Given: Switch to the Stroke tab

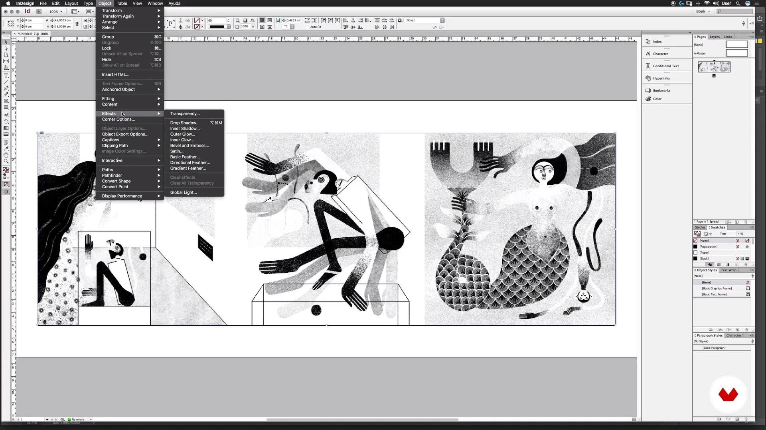Looking at the screenshot, I should (x=700, y=227).
